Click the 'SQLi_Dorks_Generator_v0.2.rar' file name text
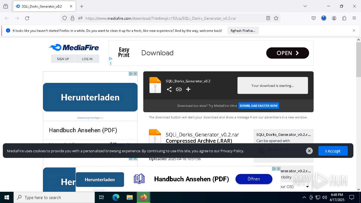The width and height of the screenshot is (361, 203). (202, 134)
